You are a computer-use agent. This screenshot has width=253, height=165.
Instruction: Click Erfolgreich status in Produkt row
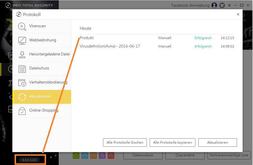pyautogui.click(x=203, y=38)
